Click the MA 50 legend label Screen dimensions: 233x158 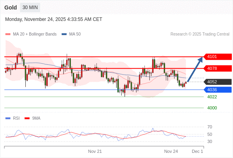pyautogui.click(x=75, y=34)
